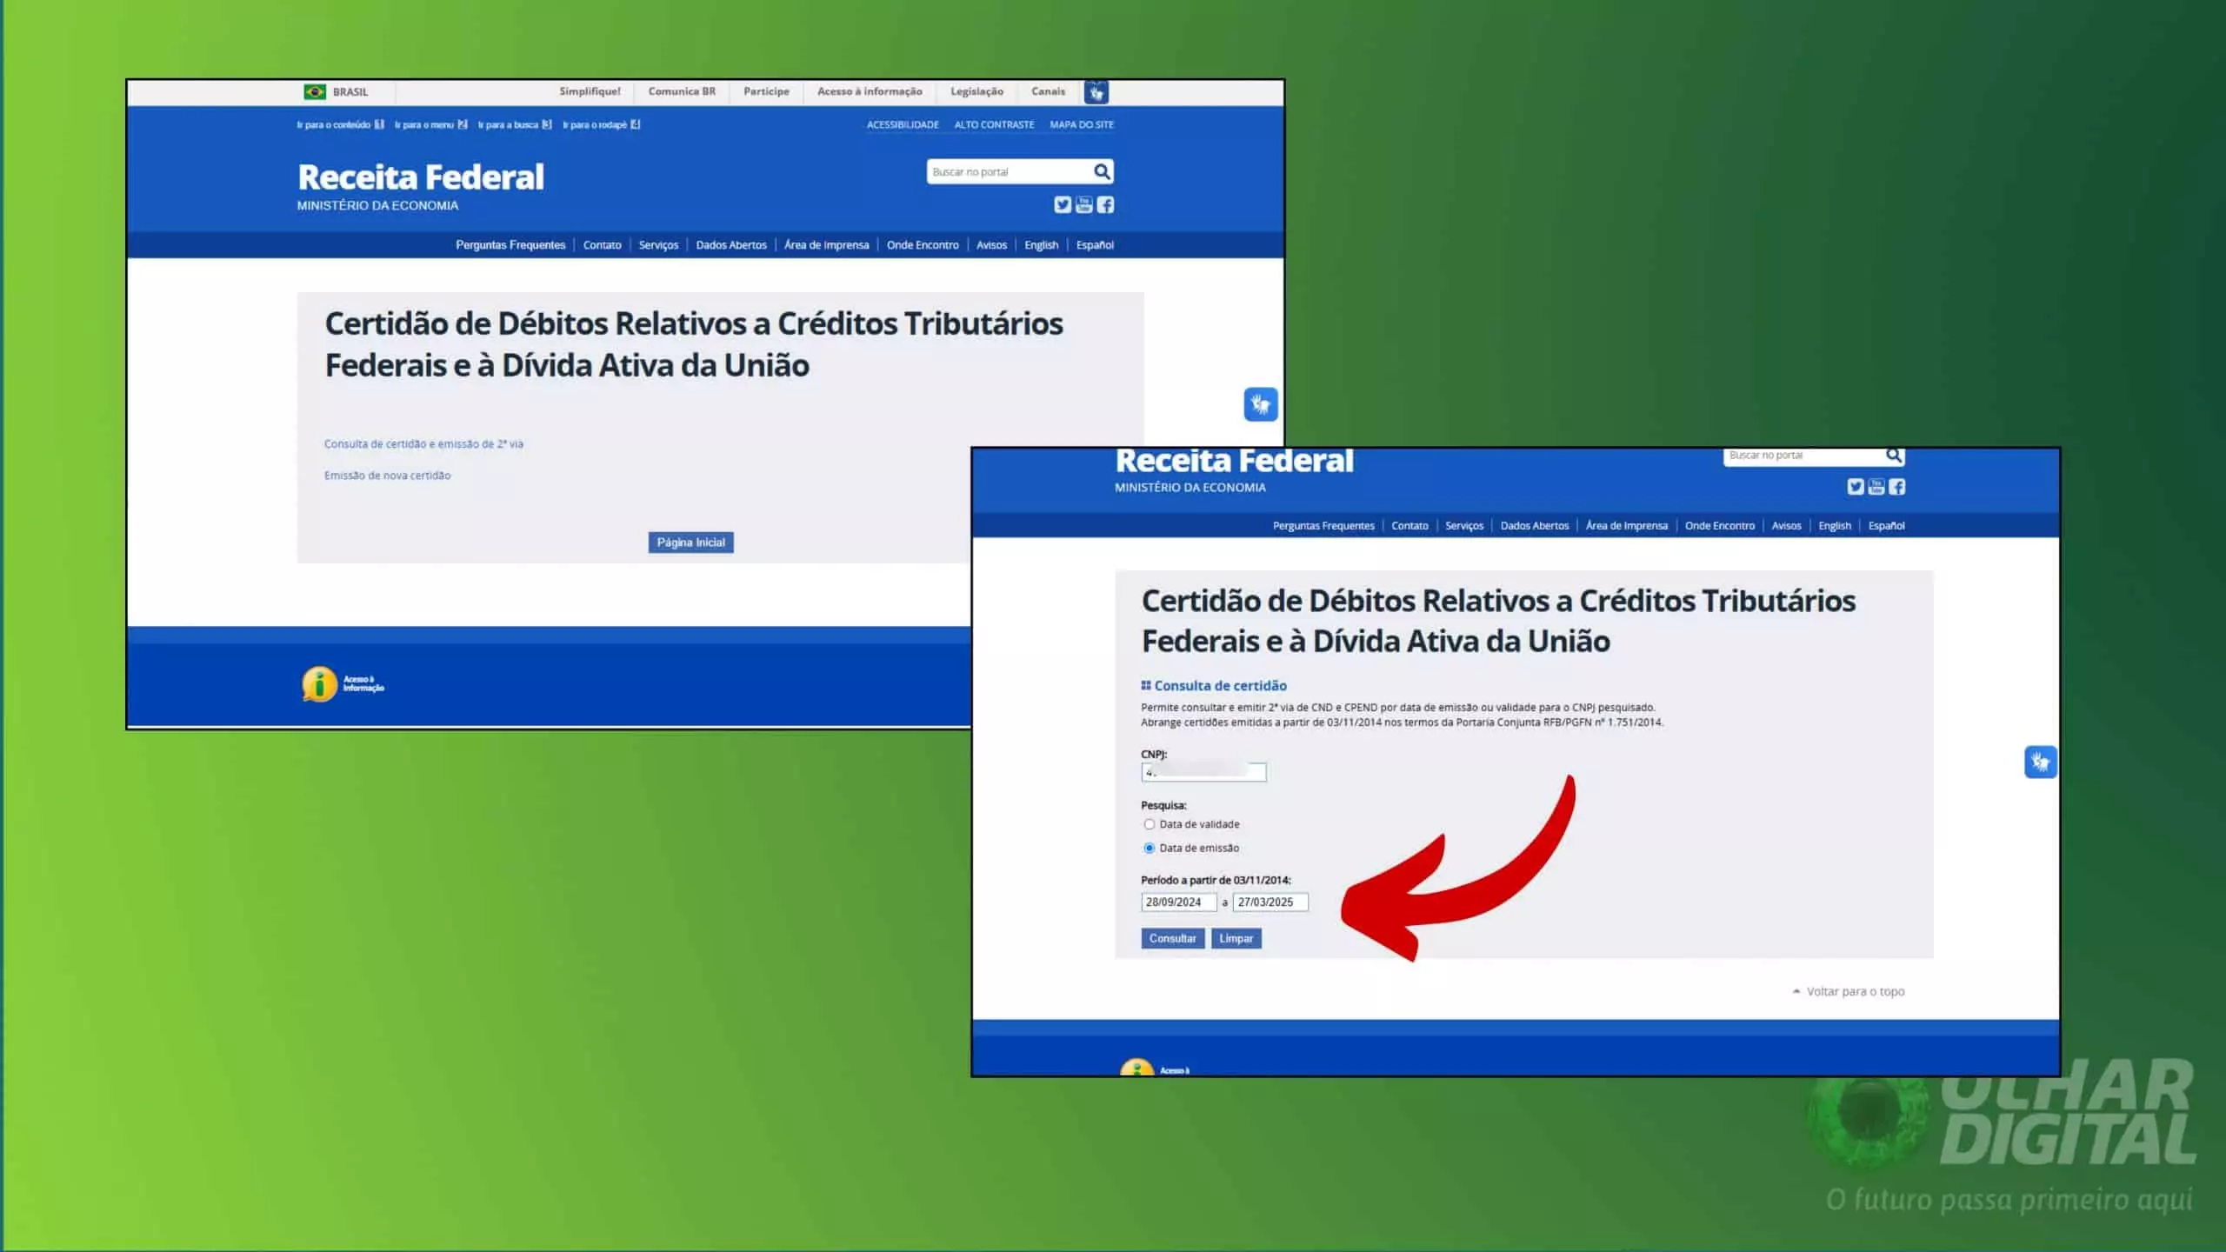Viewport: 2226px width, 1252px height.
Task: Click Ir para a busca skip link
Action: coord(515,124)
